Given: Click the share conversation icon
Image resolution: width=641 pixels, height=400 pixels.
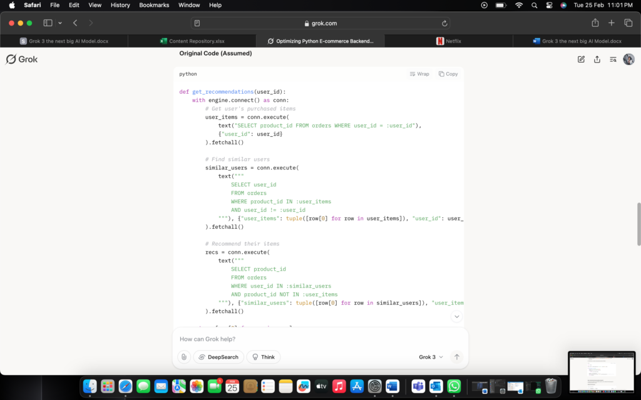Looking at the screenshot, I should pos(597,59).
